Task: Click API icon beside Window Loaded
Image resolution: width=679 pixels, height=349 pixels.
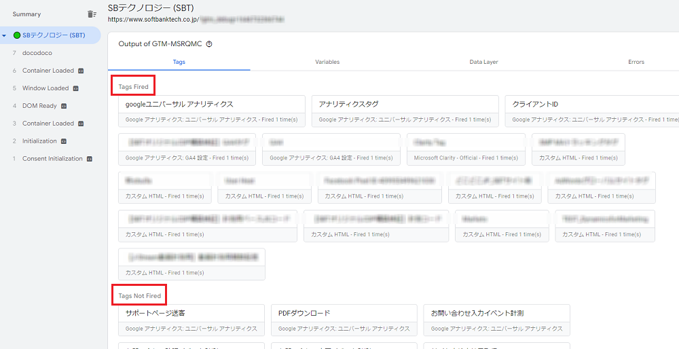Action: 76,88
